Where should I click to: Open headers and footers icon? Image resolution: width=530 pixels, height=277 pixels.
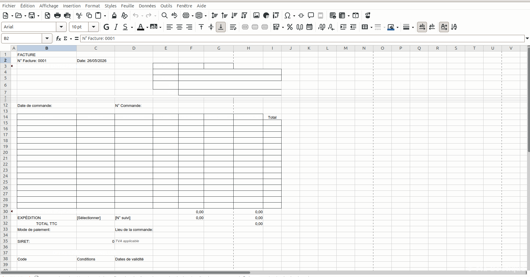click(321, 16)
